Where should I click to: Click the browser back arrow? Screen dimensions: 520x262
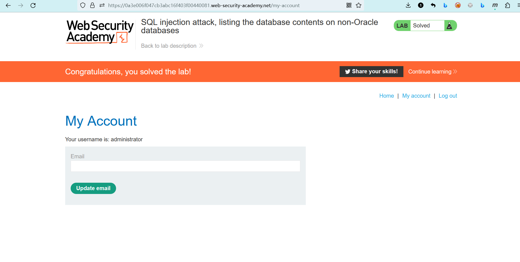pyautogui.click(x=8, y=5)
